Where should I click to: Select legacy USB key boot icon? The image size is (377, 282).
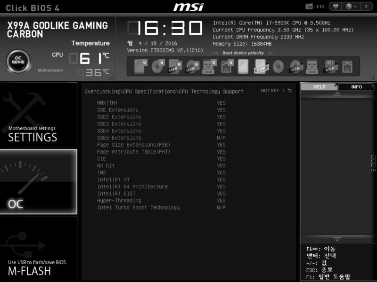[312, 66]
